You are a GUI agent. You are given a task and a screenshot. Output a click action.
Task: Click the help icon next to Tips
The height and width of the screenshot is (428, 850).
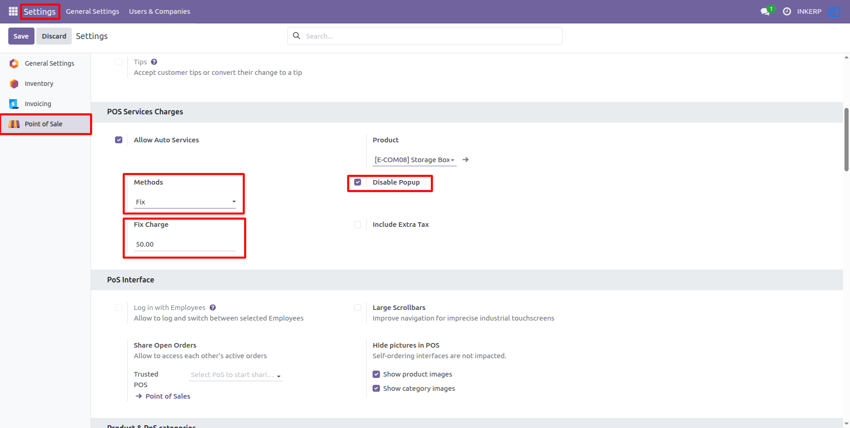pyautogui.click(x=154, y=62)
